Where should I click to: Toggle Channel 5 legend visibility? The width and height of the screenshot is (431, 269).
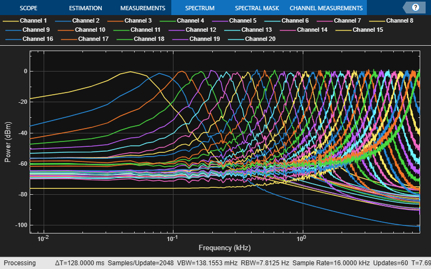click(x=234, y=20)
